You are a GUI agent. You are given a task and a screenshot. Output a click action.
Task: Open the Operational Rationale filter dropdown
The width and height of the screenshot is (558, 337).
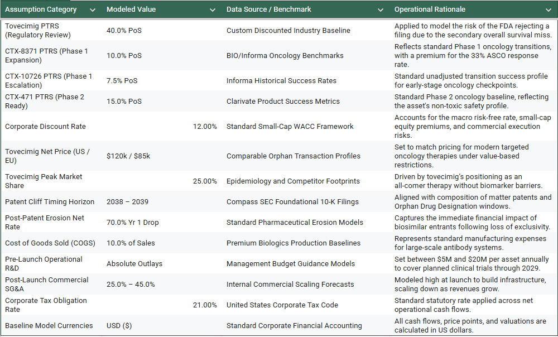549,10
